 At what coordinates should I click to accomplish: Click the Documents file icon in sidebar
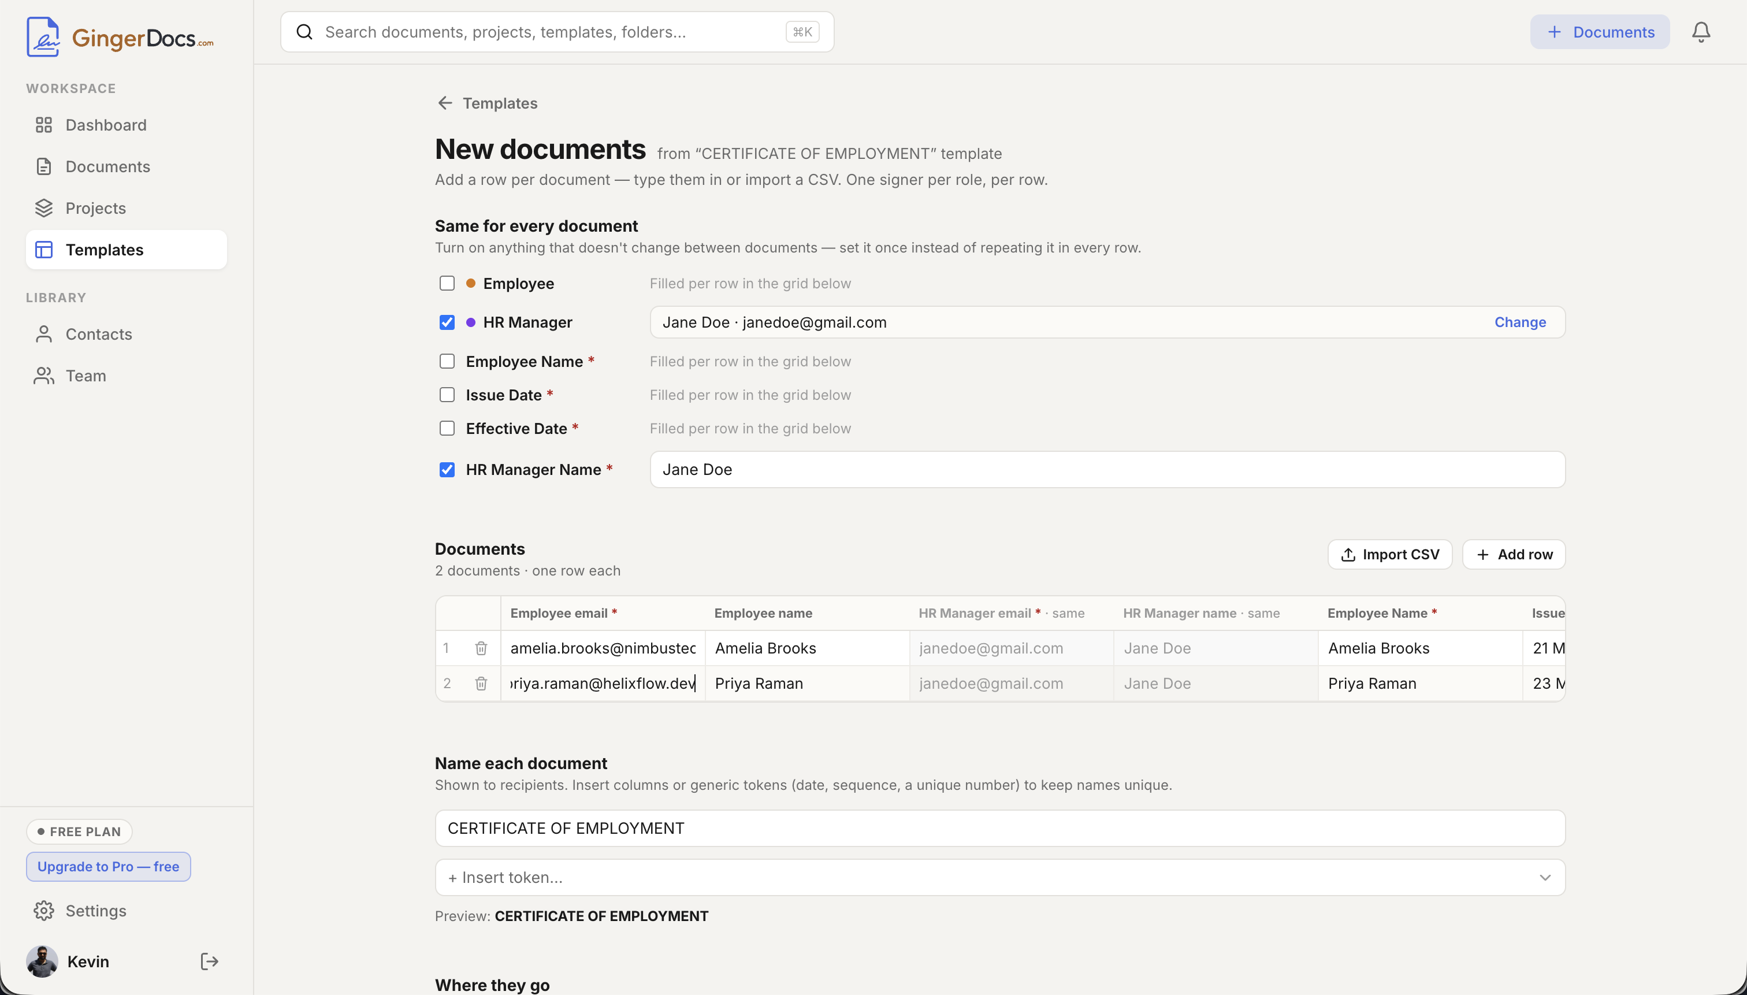[x=44, y=167]
